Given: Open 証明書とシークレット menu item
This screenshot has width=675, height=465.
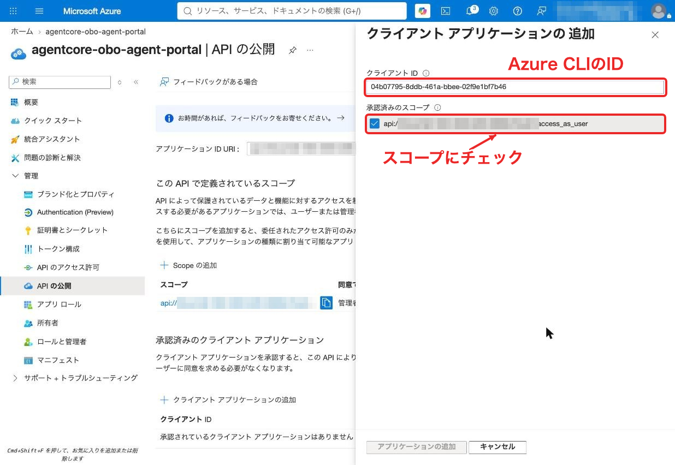Looking at the screenshot, I should click(73, 230).
